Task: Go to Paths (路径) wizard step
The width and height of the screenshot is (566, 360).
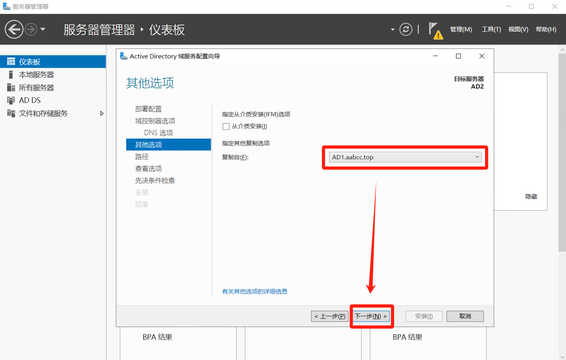Action: pyautogui.click(x=142, y=157)
